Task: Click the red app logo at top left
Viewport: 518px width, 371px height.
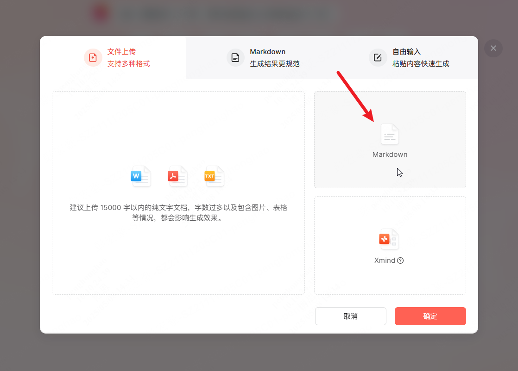Action: click(x=101, y=13)
